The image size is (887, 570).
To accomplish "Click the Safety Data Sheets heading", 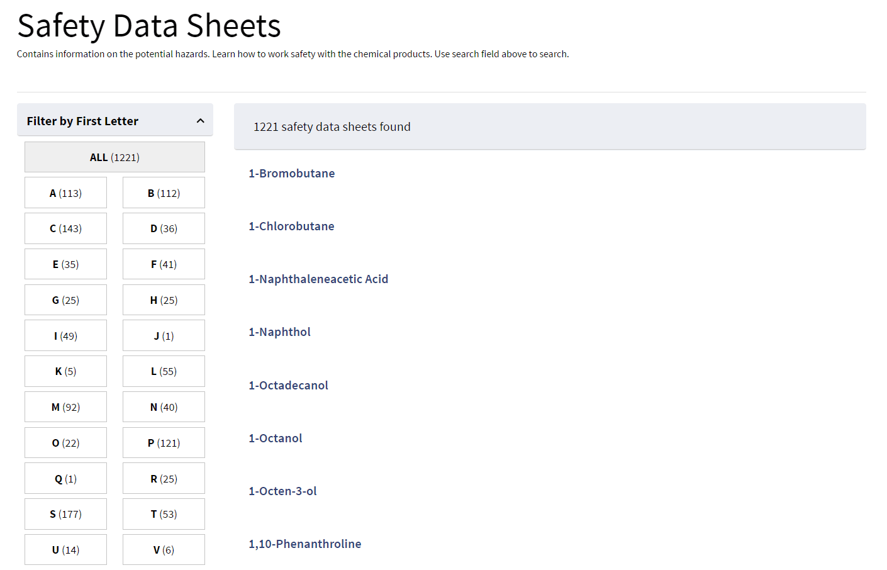I will [149, 26].
